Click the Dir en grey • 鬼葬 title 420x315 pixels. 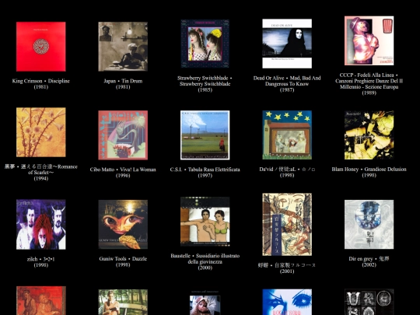click(x=369, y=259)
